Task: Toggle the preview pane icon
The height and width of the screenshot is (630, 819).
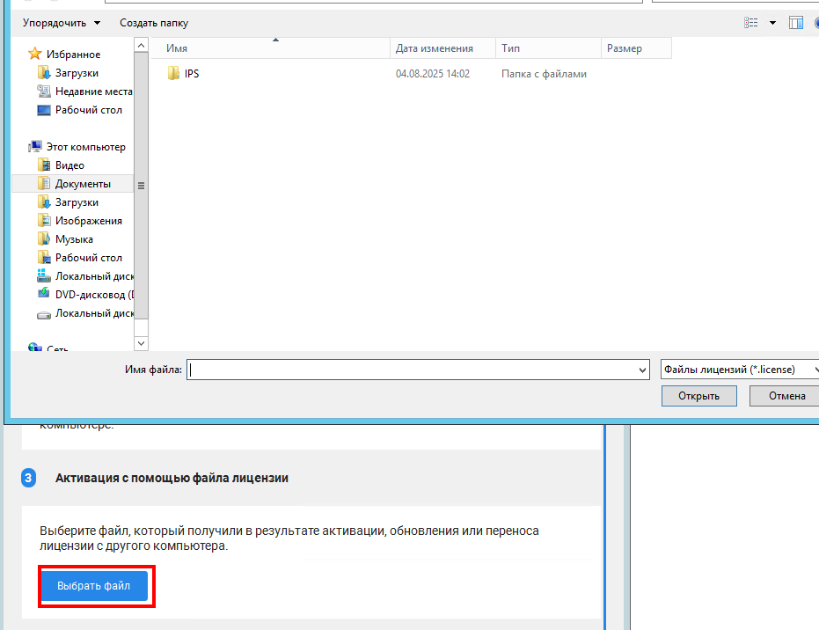Action: click(796, 23)
